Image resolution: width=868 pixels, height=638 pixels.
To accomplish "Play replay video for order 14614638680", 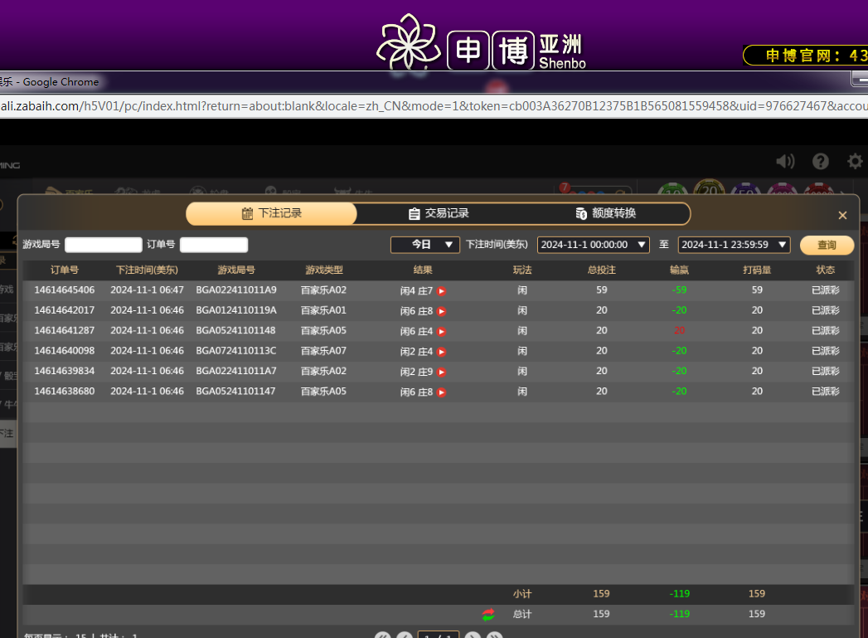I will pyautogui.click(x=441, y=392).
